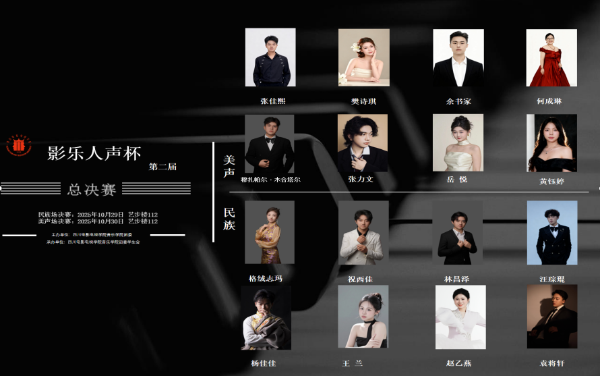The height and width of the screenshot is (376, 600).
Task: Click the name label 穆扎帕尔·木合塔尔
Action: coord(270,180)
